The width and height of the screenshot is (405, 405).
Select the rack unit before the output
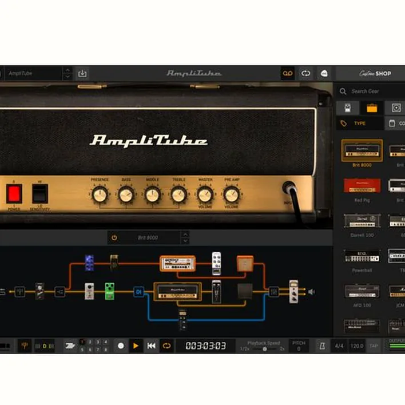(293, 291)
